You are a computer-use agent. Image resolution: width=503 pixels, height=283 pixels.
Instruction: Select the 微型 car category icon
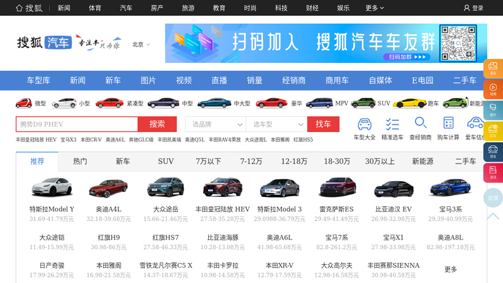pos(24,103)
